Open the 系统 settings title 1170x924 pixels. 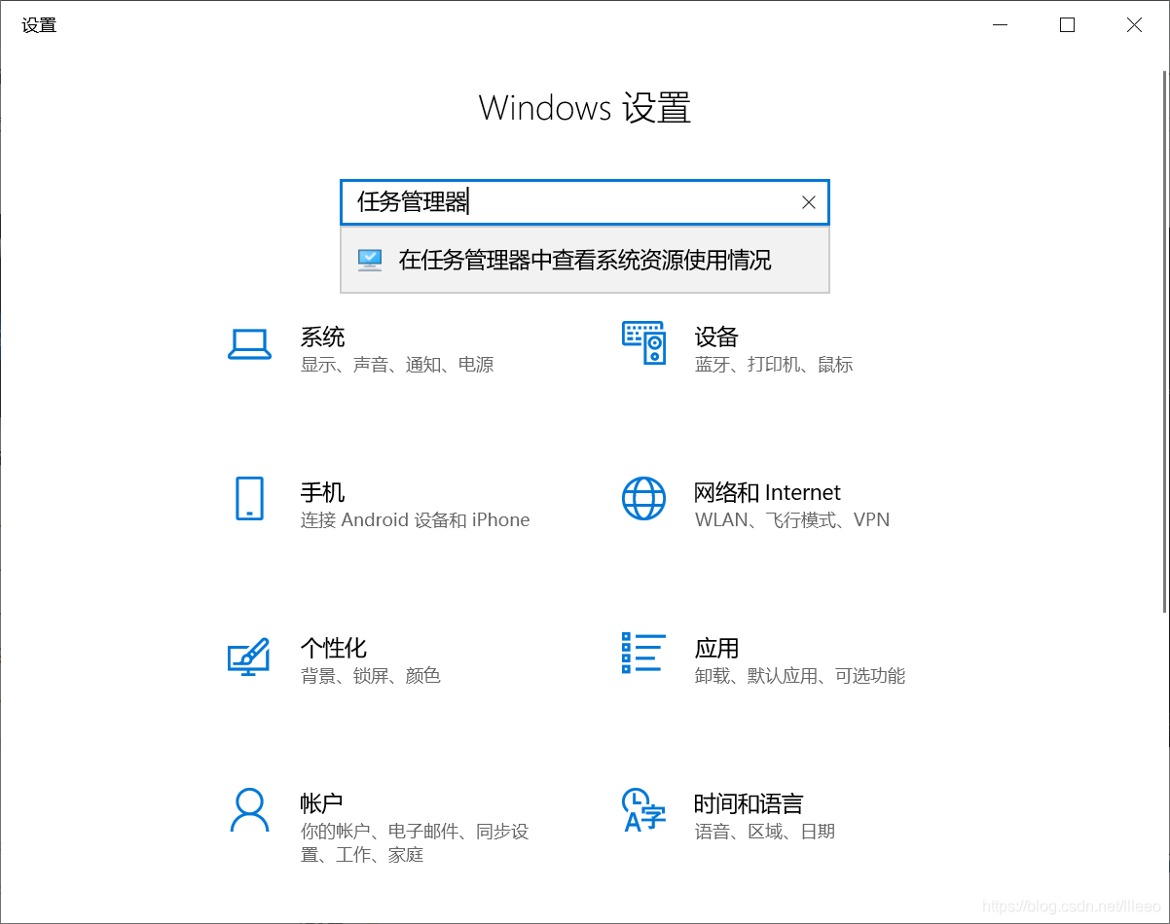pos(322,338)
